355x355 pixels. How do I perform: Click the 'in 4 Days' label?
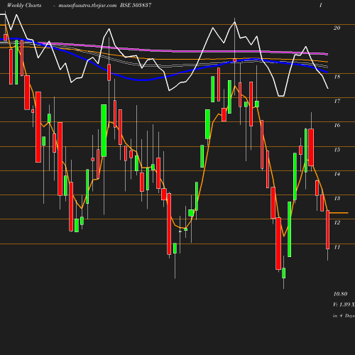pos(344,316)
